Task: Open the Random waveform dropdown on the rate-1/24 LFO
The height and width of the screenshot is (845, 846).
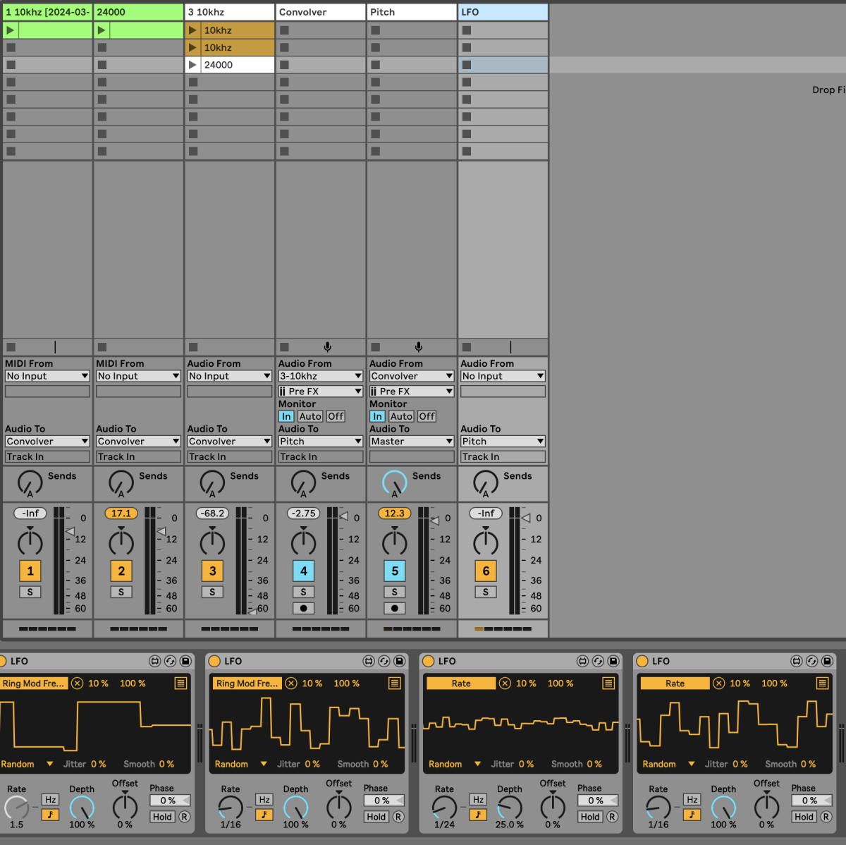Action: (455, 764)
